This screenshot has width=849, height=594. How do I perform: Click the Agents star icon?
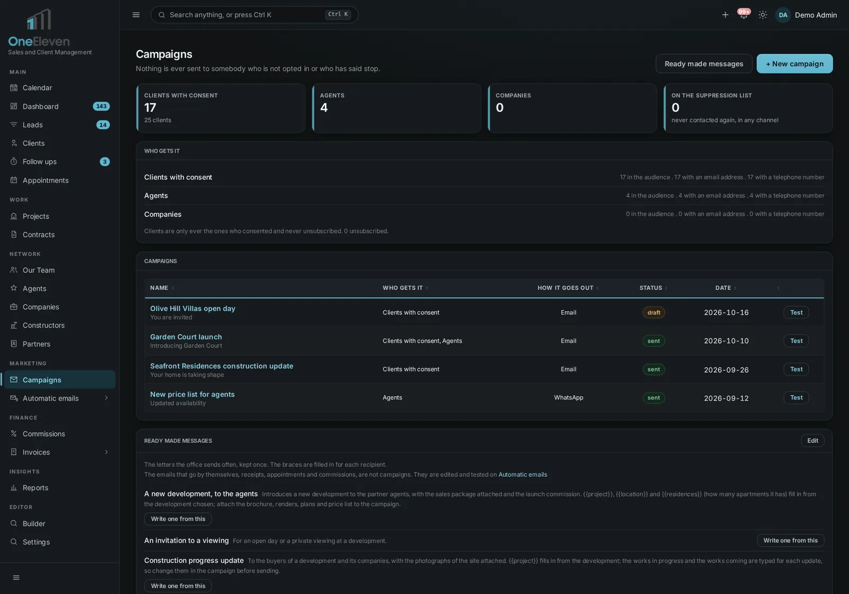coord(14,289)
